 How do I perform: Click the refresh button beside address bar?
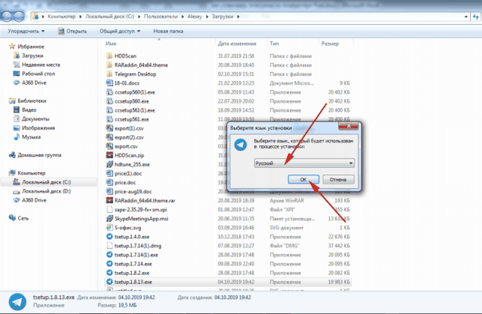(476, 16)
